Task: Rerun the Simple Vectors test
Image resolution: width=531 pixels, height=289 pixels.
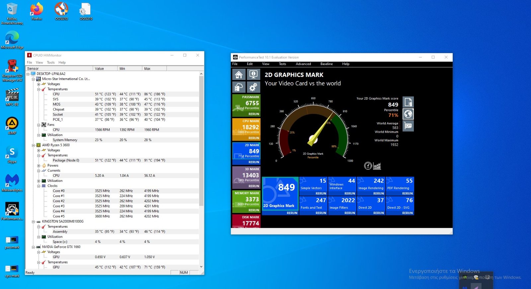Action: (321, 193)
